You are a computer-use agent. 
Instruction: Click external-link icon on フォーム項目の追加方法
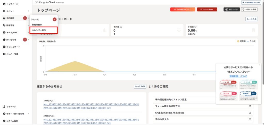point(250,106)
